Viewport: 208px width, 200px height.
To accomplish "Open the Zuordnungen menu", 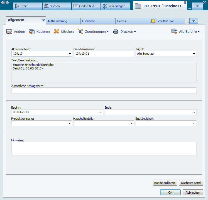I will [x=93, y=32].
